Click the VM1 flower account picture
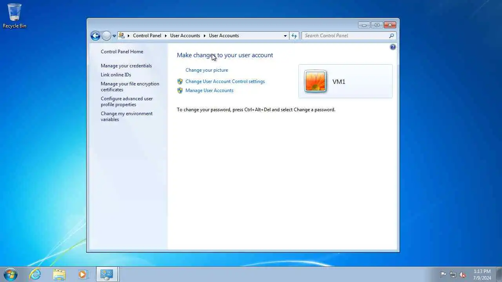The width and height of the screenshot is (502, 282). tap(315, 81)
